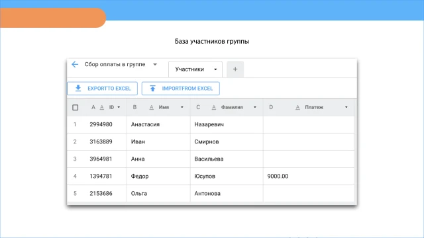The width and height of the screenshot is (424, 238).
Task: Click the download icon on Export to Excel
Action: click(78, 88)
